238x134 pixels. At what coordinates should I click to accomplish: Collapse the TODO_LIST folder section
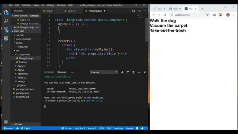(26, 31)
